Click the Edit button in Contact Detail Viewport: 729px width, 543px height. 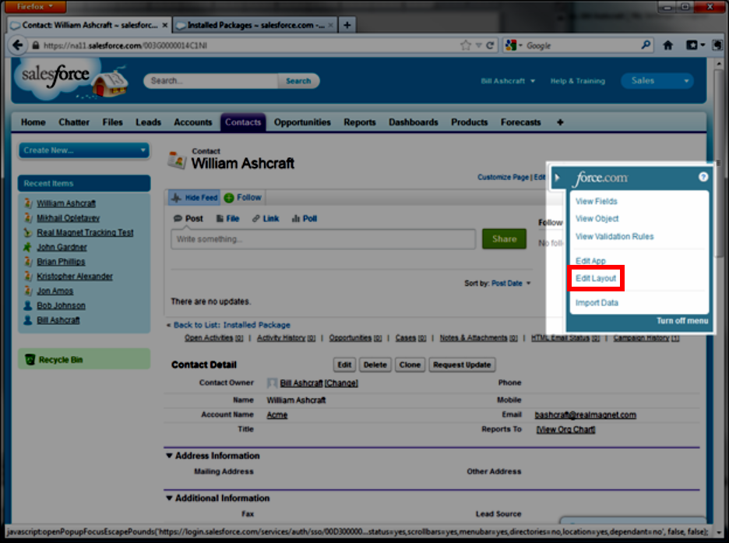tap(344, 365)
